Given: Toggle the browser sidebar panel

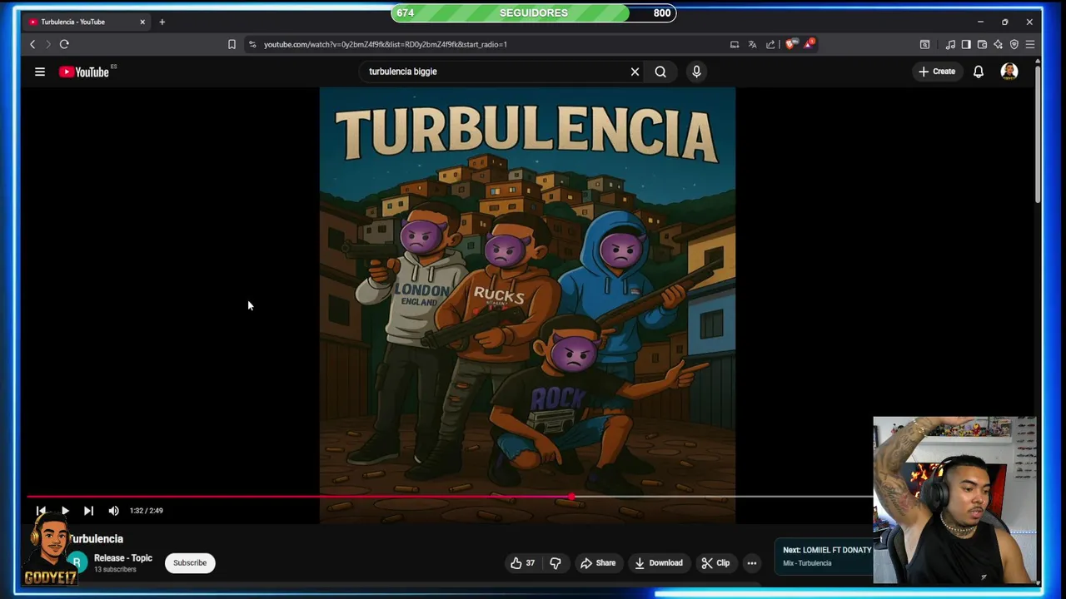Looking at the screenshot, I should coord(966,44).
